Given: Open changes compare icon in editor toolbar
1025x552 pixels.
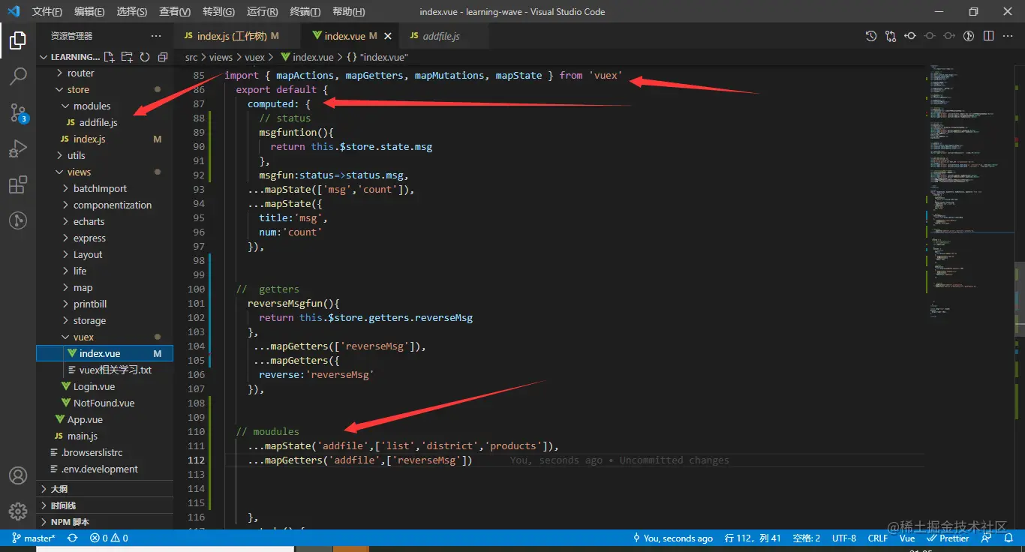Looking at the screenshot, I should pos(891,36).
